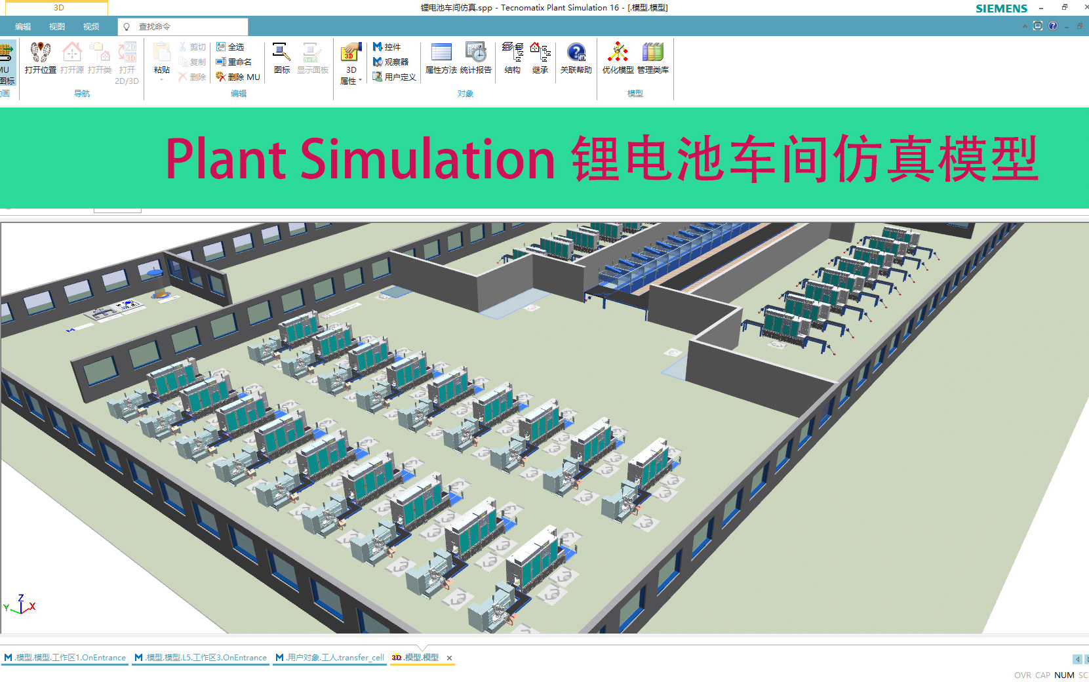
Task: Click the blue help question-mark icon
Action: [x=1053, y=26]
